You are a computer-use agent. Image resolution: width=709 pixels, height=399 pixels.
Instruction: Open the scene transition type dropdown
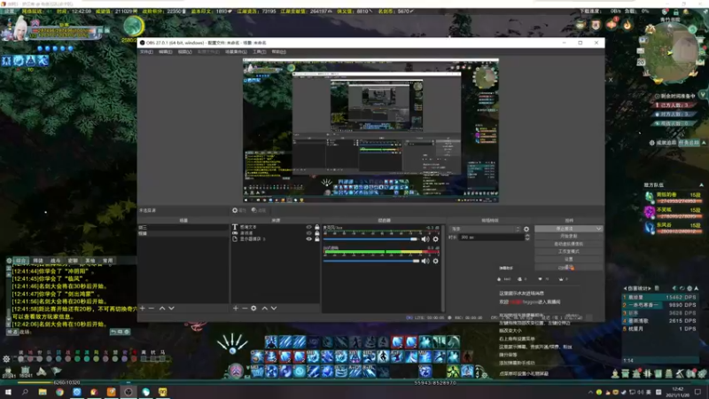[x=485, y=230]
